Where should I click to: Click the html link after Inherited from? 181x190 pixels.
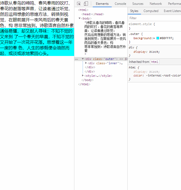[155, 62]
